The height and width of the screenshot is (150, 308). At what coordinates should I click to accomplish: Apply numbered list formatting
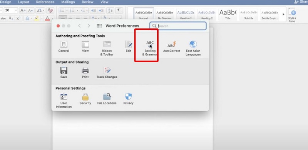(72, 10)
